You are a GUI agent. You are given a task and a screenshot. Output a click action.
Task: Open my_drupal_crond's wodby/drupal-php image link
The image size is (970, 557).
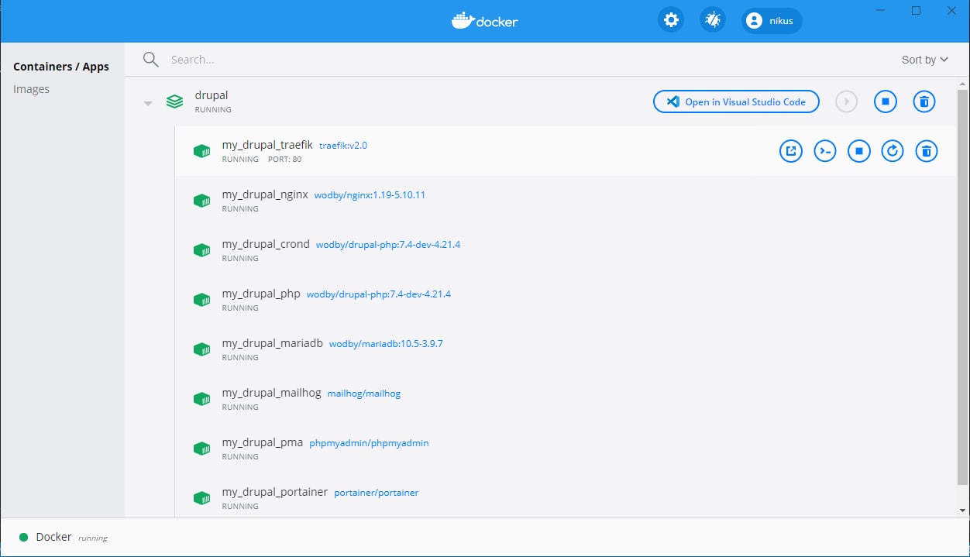click(x=388, y=245)
